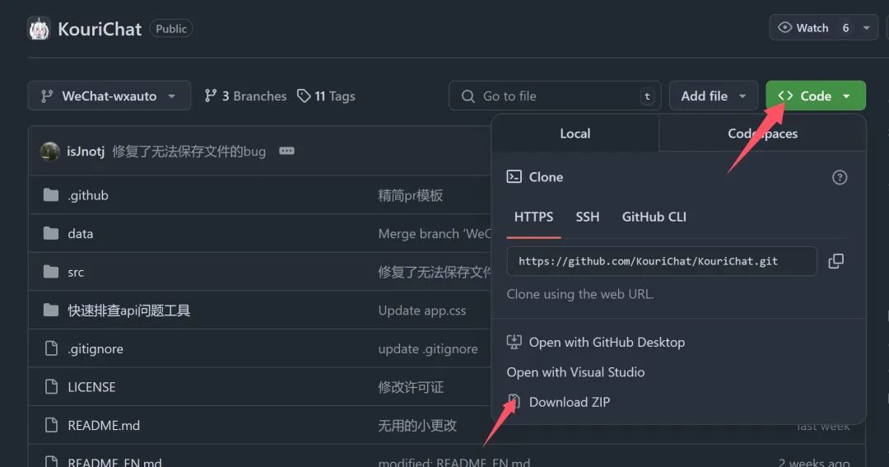Focus the Go to file search field
The height and width of the screenshot is (467, 889).
tap(555, 96)
